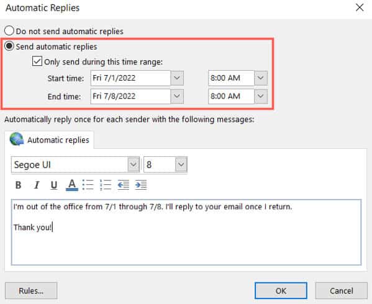Viewport: 372px width, 304px height.
Task: Expand the font size dropdown
Action: click(x=181, y=164)
